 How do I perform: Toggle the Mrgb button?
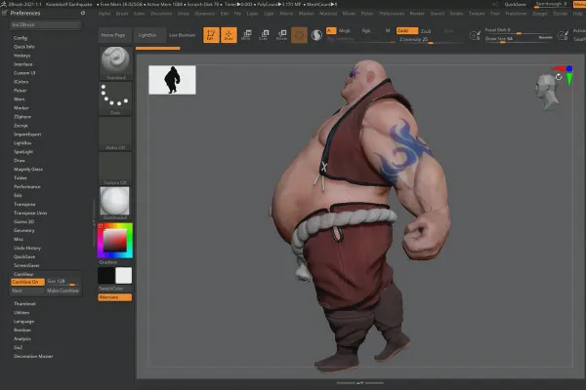click(344, 30)
